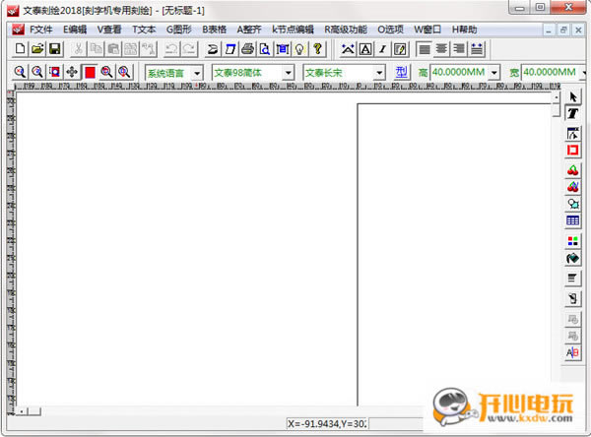The image size is (591, 437).
Task: Open the A整齐 menu
Action: click(x=249, y=30)
